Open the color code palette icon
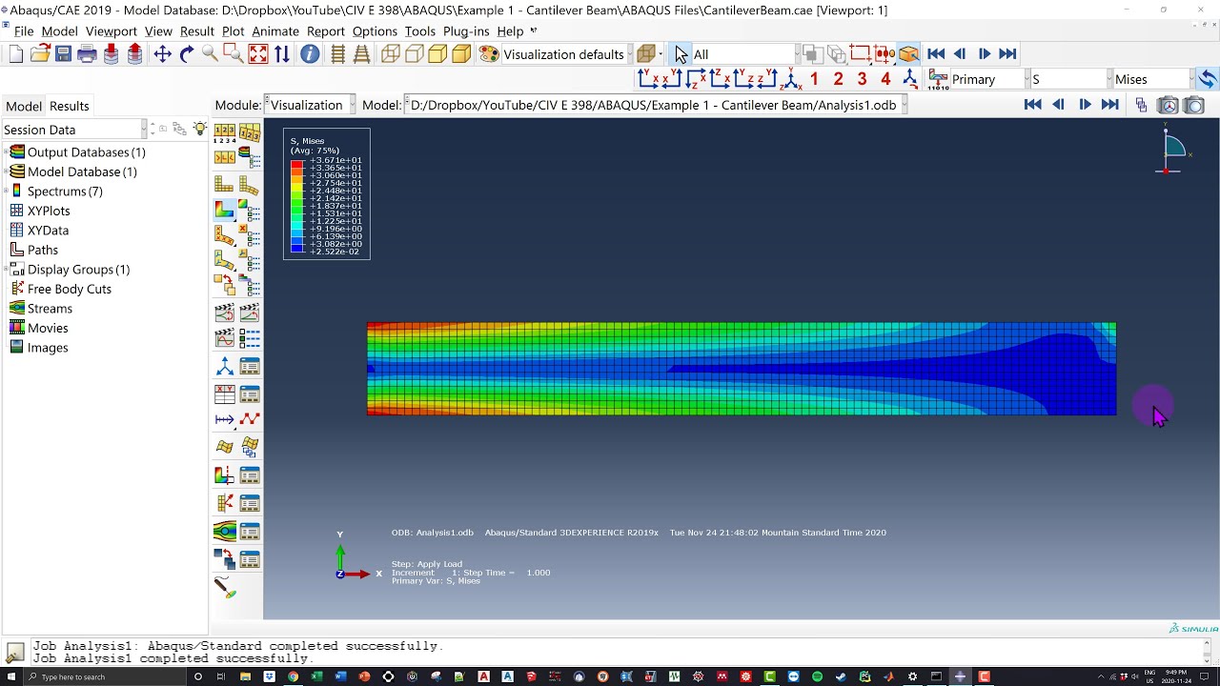This screenshot has width=1220, height=686. (x=489, y=54)
